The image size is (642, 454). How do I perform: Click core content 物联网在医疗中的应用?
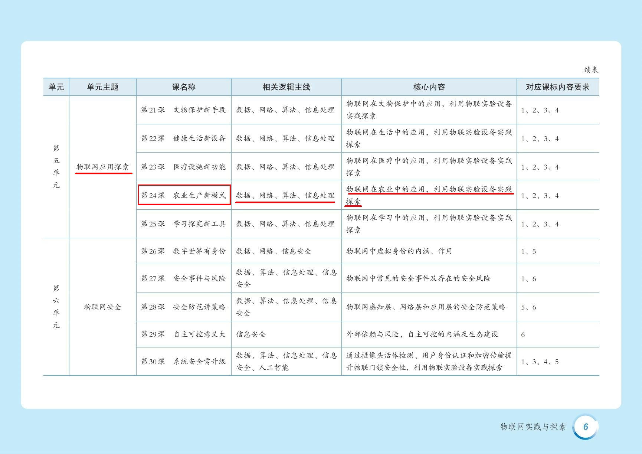pos(429,167)
